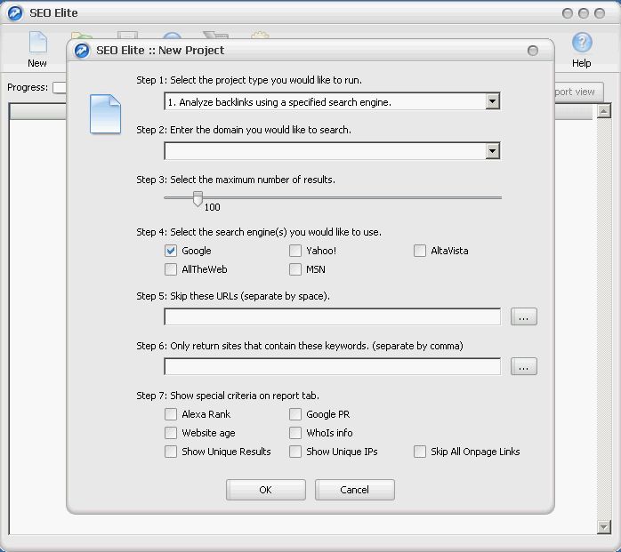The image size is (621, 552).
Task: Check Skip All Onpage Links
Action: 420,452
